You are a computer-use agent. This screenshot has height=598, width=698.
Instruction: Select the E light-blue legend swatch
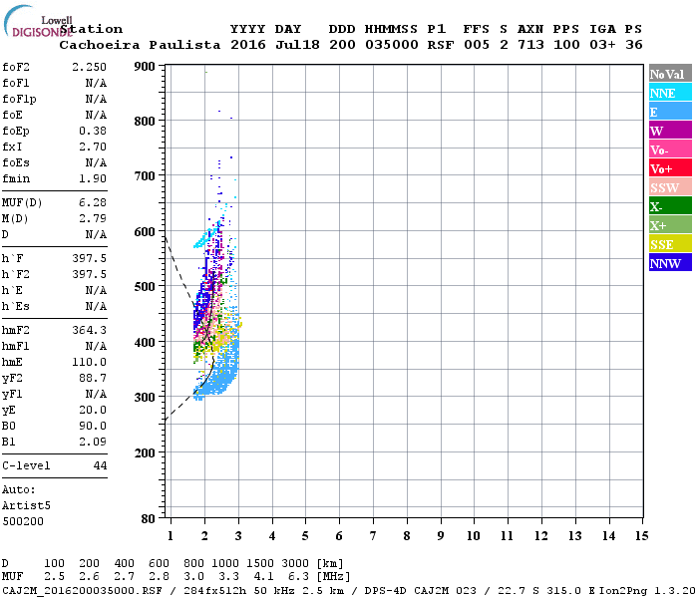[670, 112]
